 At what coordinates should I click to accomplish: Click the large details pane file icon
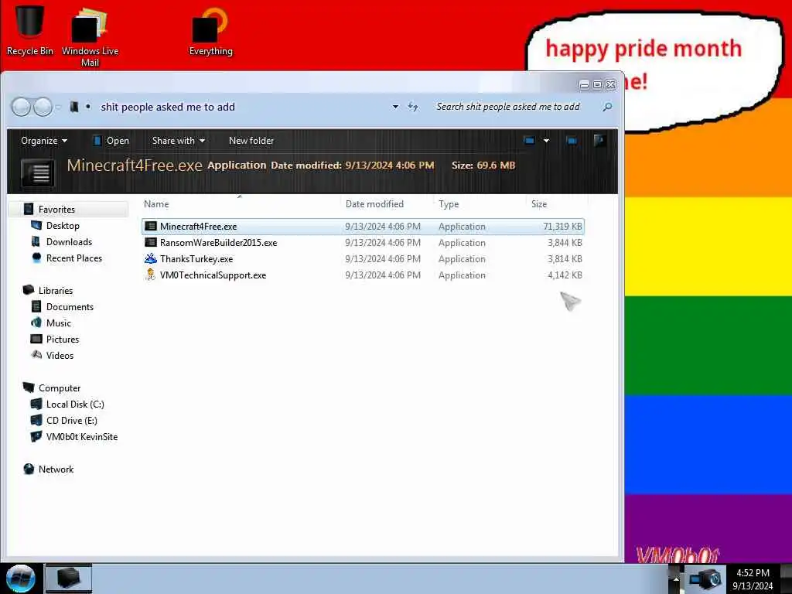(38, 172)
